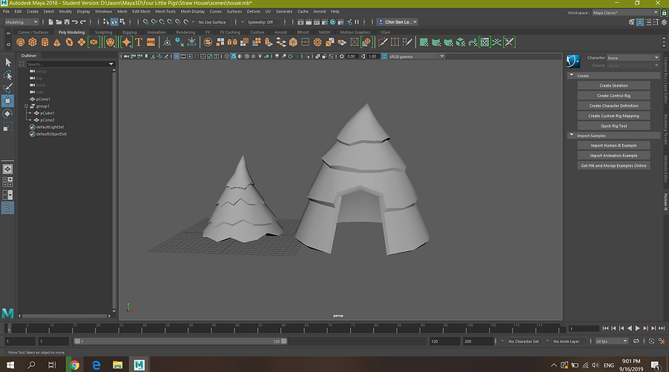
Task: Click the Create Control Rig button
Action: coord(613,96)
